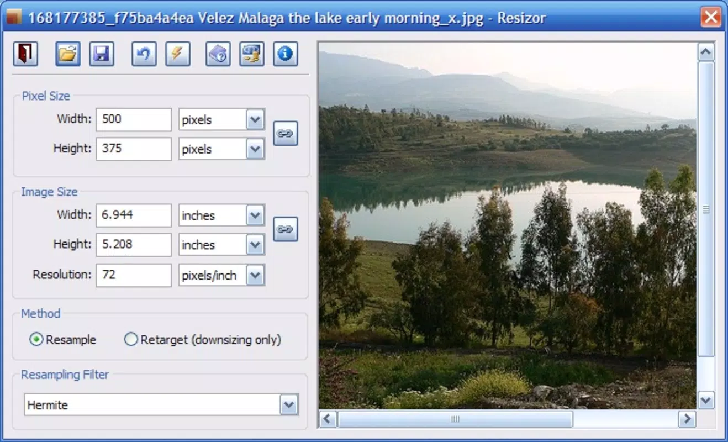Screen dimensions: 728x442
Task: Click the "Resolution:" label
Action: [x=62, y=275]
